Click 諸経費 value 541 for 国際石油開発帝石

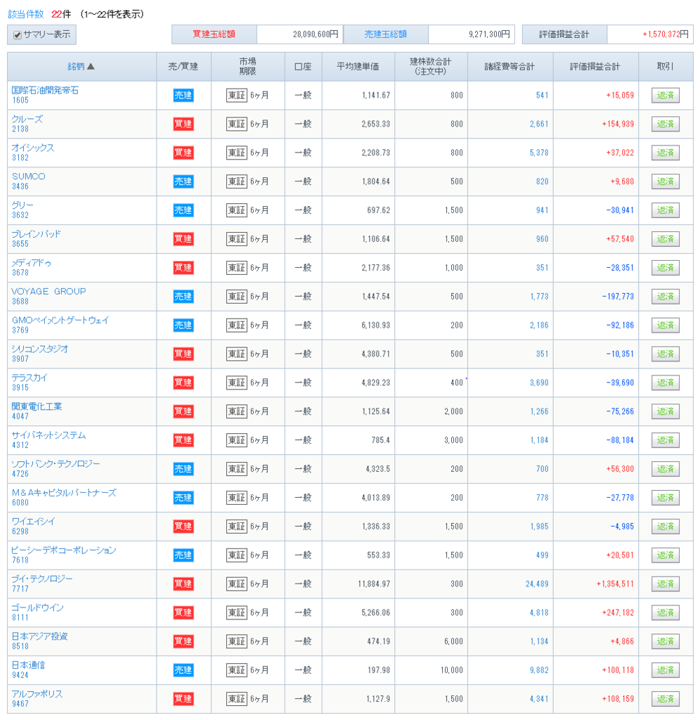pyautogui.click(x=542, y=96)
